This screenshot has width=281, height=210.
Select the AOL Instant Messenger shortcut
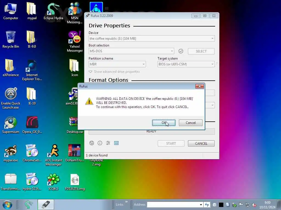(53, 155)
